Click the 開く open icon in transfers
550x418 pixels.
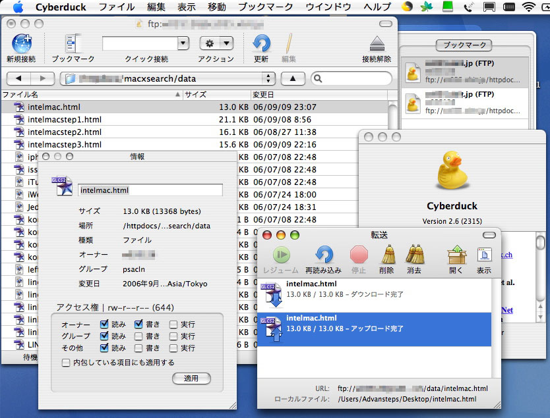456,255
